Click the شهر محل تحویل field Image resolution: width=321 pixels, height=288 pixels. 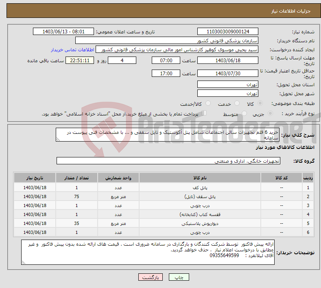(228, 93)
